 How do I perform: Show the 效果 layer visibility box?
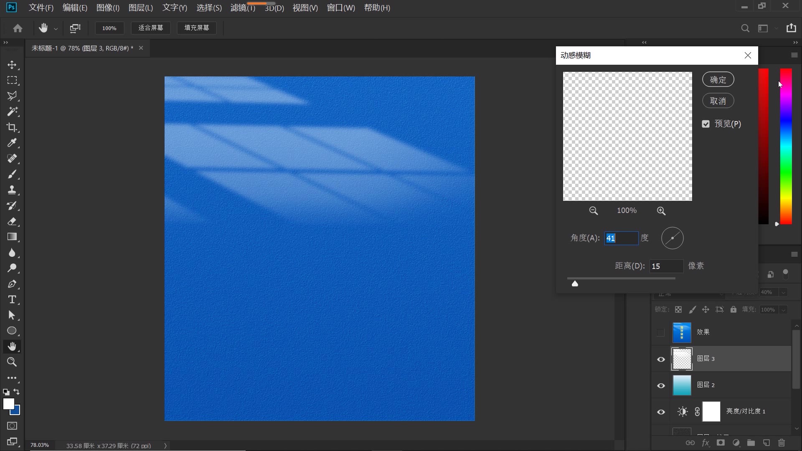coord(660,332)
